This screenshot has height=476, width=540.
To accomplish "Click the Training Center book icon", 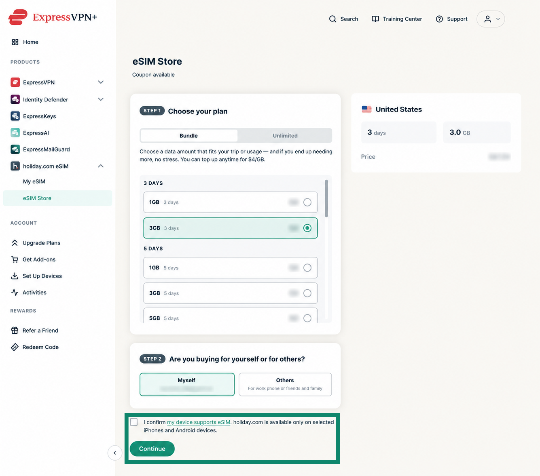I will coord(375,19).
